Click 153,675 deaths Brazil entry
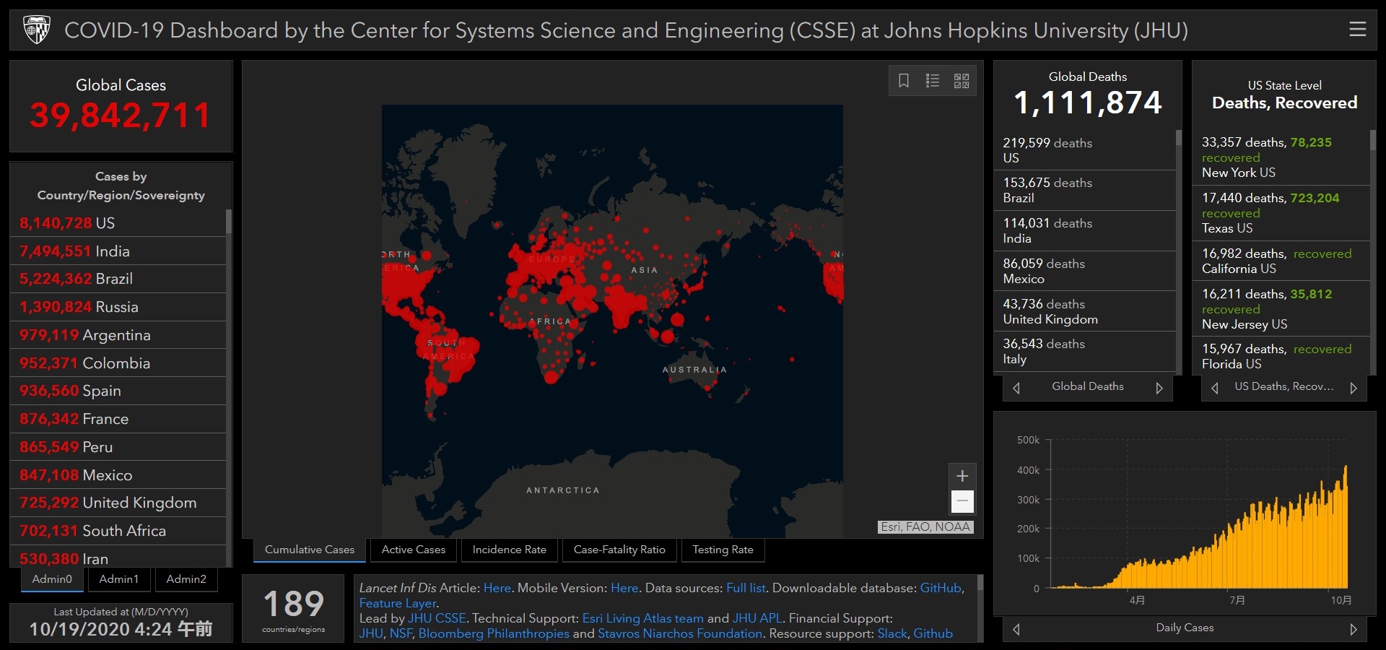Viewport: 1386px width, 650px height. (x=1085, y=191)
